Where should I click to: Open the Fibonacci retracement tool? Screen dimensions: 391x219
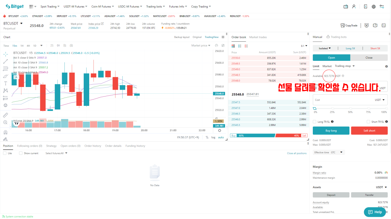5,69
